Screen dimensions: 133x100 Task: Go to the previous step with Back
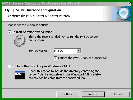click(68, 94)
